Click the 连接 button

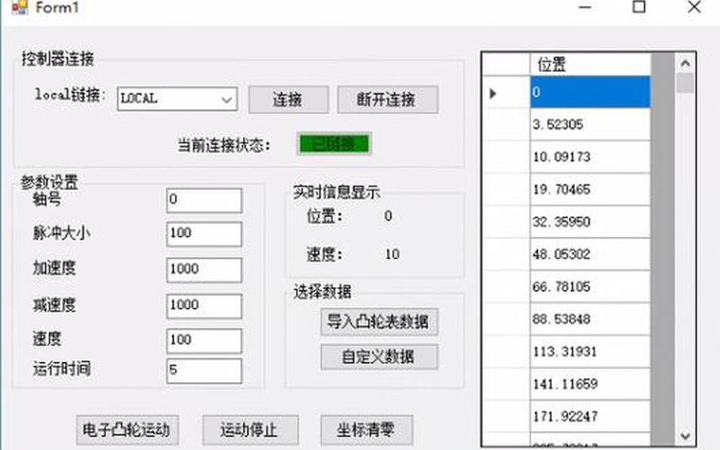tap(288, 99)
